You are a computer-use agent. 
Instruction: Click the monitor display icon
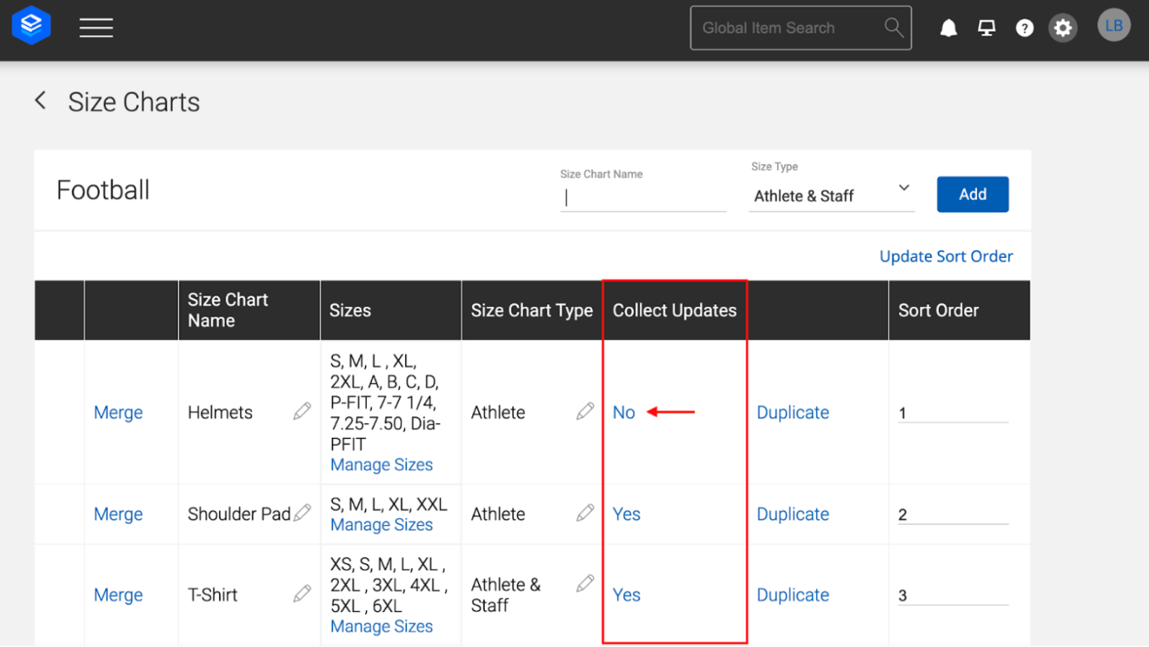(986, 28)
